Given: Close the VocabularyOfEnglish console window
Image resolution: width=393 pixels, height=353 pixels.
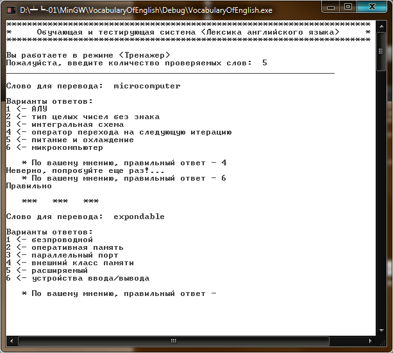Looking at the screenshot, I should point(372,7).
